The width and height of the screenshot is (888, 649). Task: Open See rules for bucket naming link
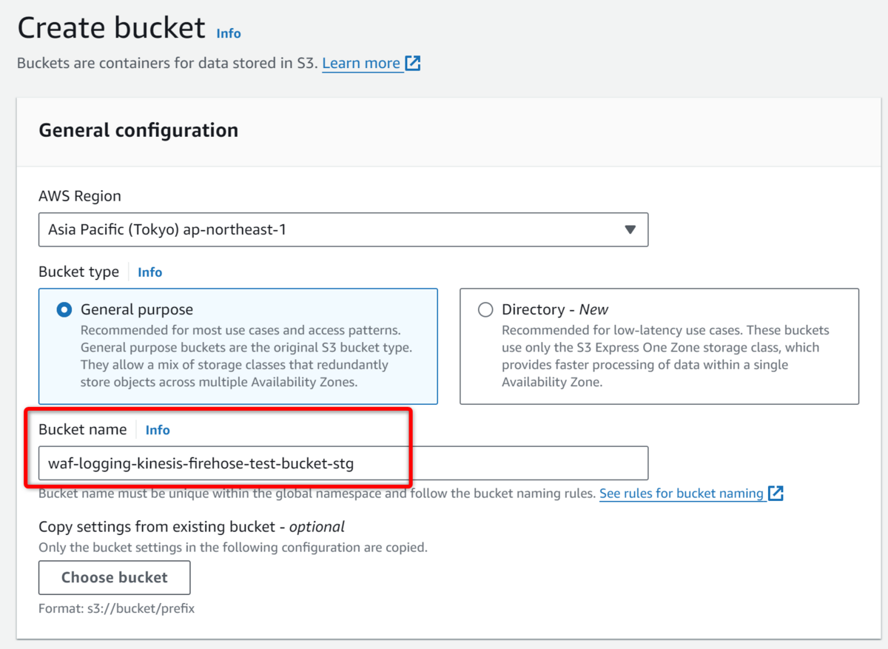(681, 494)
